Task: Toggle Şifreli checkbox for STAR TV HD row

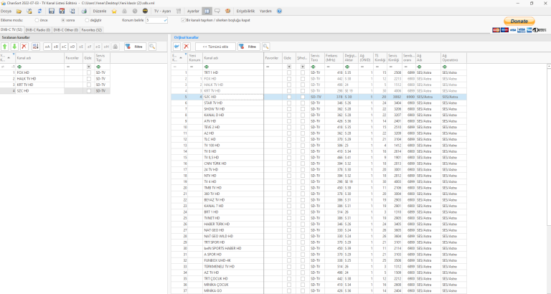Action: (303, 103)
